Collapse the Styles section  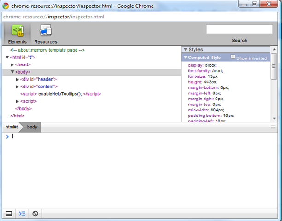click(x=185, y=49)
